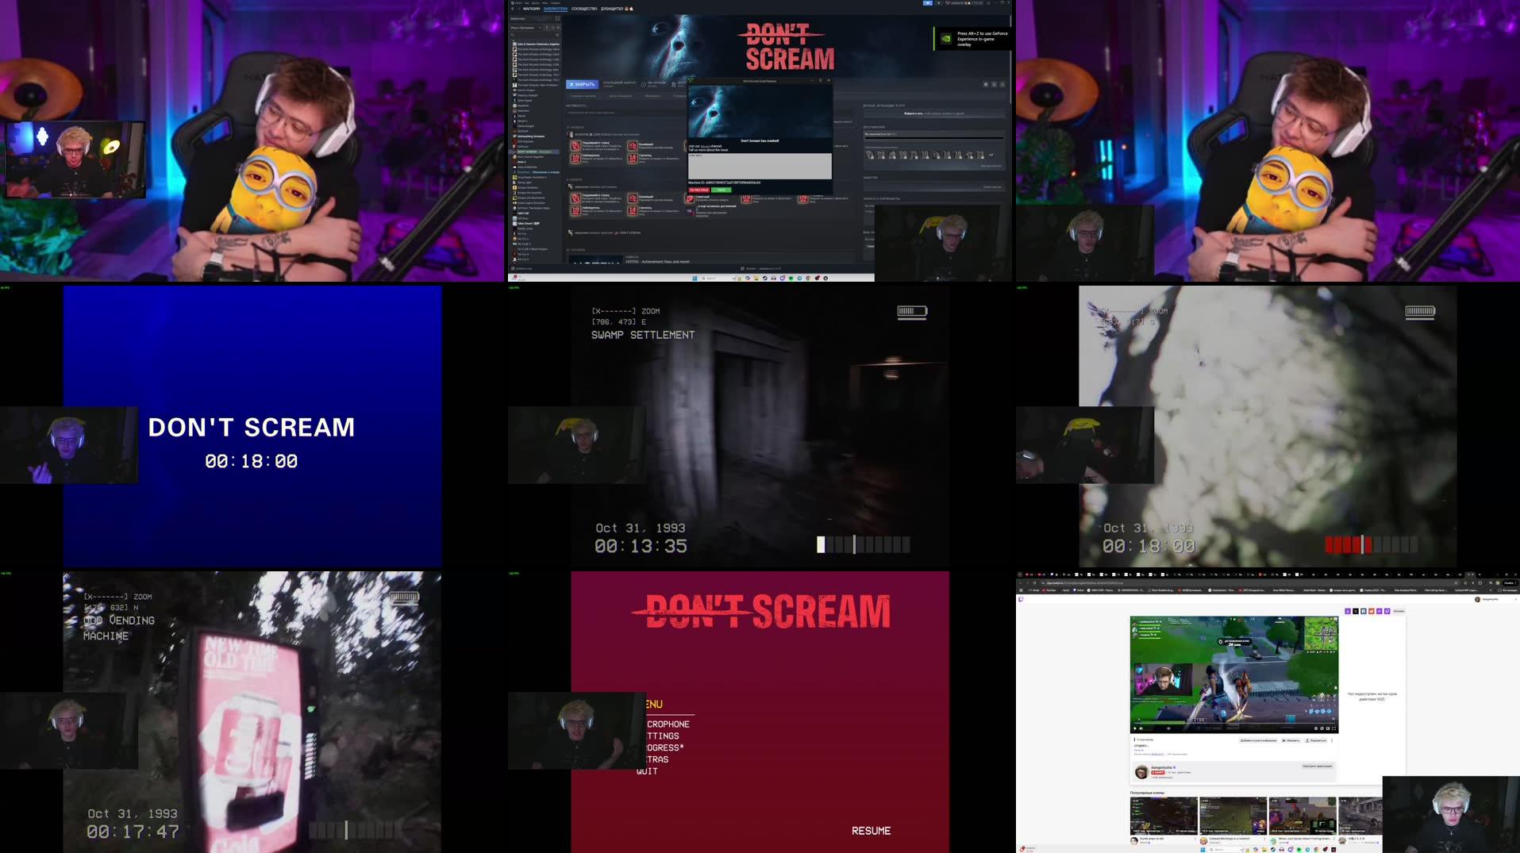This screenshot has width=1520, height=853.
Task: Click the Изменить edit clip button
Action: 1291,740
